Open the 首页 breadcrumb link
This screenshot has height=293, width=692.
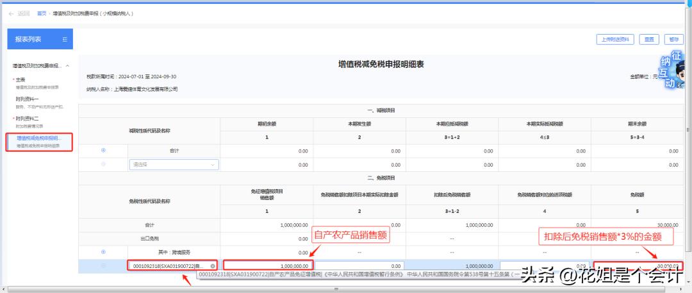pyautogui.click(x=42, y=13)
